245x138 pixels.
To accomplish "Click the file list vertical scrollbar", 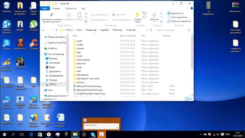I will tap(192, 53).
